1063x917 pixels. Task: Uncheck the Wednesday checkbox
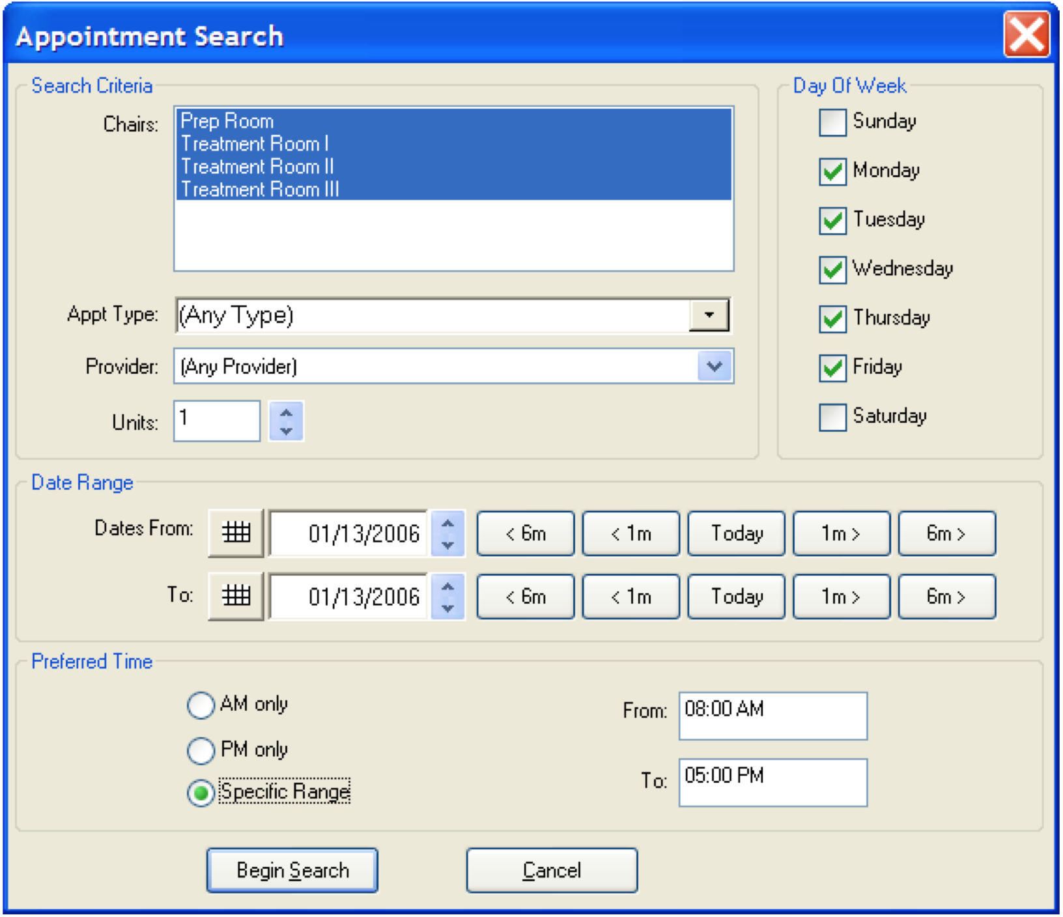(832, 270)
